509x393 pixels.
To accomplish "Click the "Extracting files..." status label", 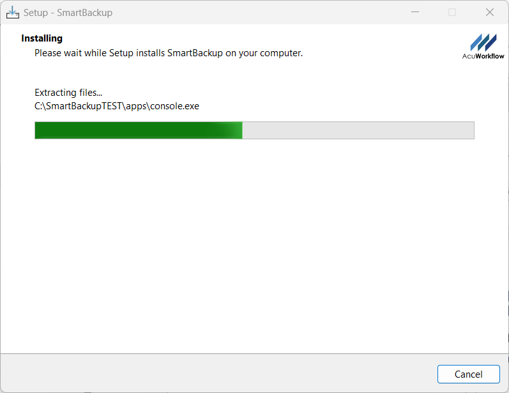I will pos(68,93).
